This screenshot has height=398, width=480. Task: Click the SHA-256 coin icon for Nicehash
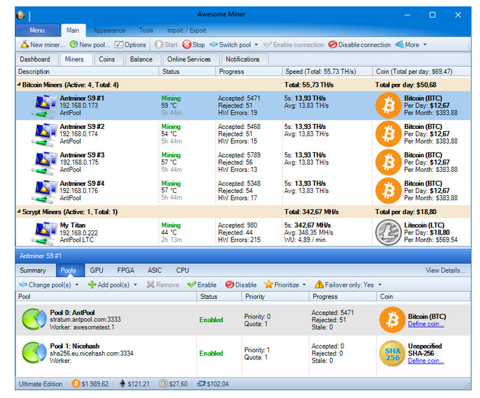391,353
